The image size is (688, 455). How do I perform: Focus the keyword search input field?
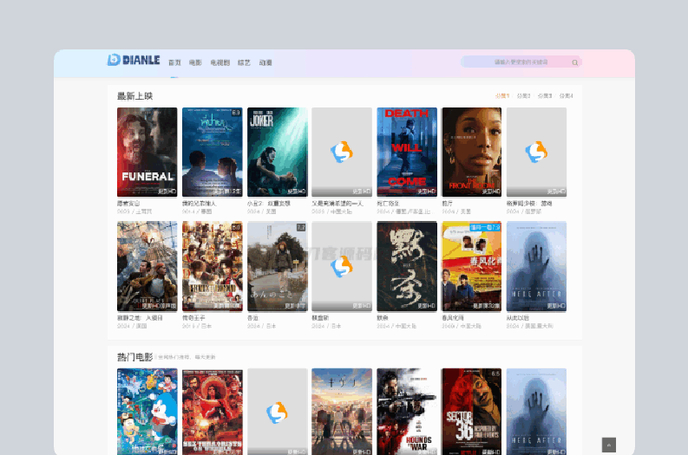click(x=521, y=62)
